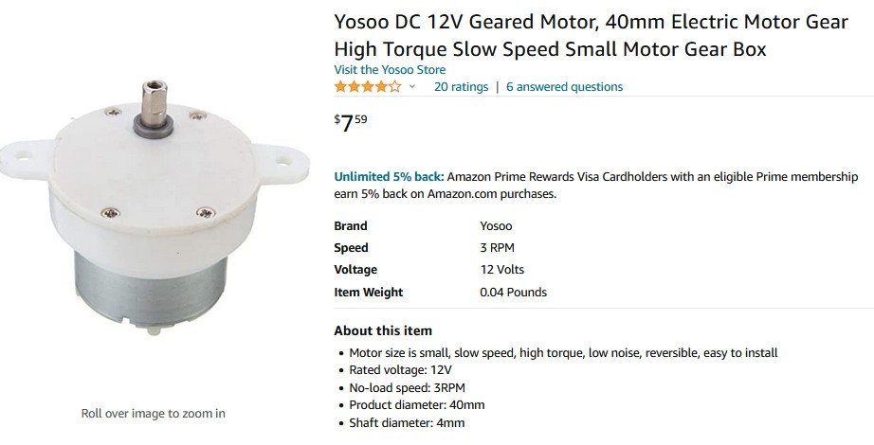Screen dimensions: 874x445
Task: Click the Rated voltage: 12V bullet
Action: coord(401,370)
